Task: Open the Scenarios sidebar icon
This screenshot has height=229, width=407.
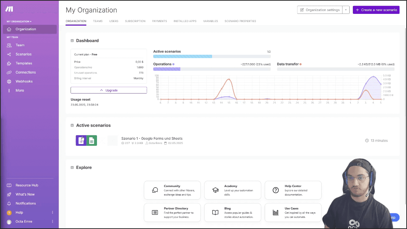Action: pyautogui.click(x=9, y=54)
